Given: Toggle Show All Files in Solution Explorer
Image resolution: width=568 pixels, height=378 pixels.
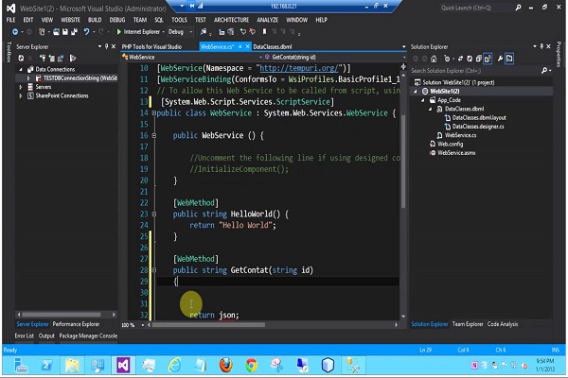Looking at the screenshot, I should click(x=488, y=59).
